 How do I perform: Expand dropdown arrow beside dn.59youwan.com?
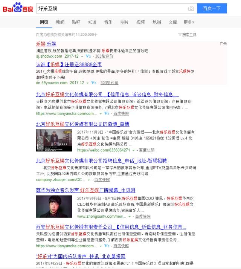87,83
